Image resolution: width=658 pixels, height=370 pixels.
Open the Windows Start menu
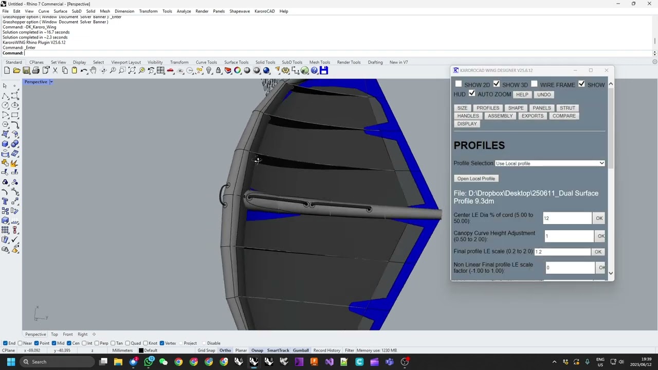tap(11, 362)
